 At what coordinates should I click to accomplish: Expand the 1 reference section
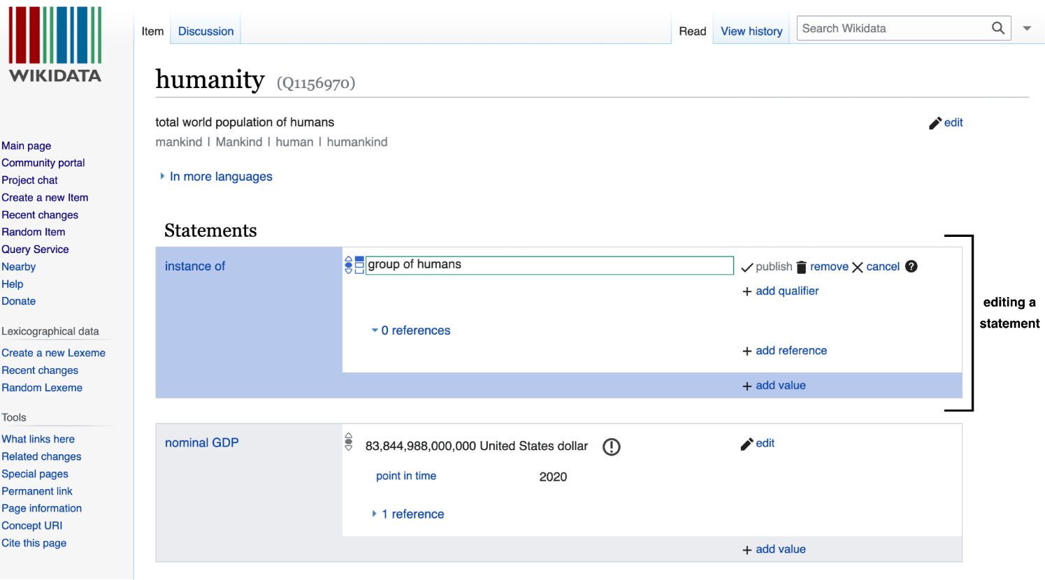(375, 514)
